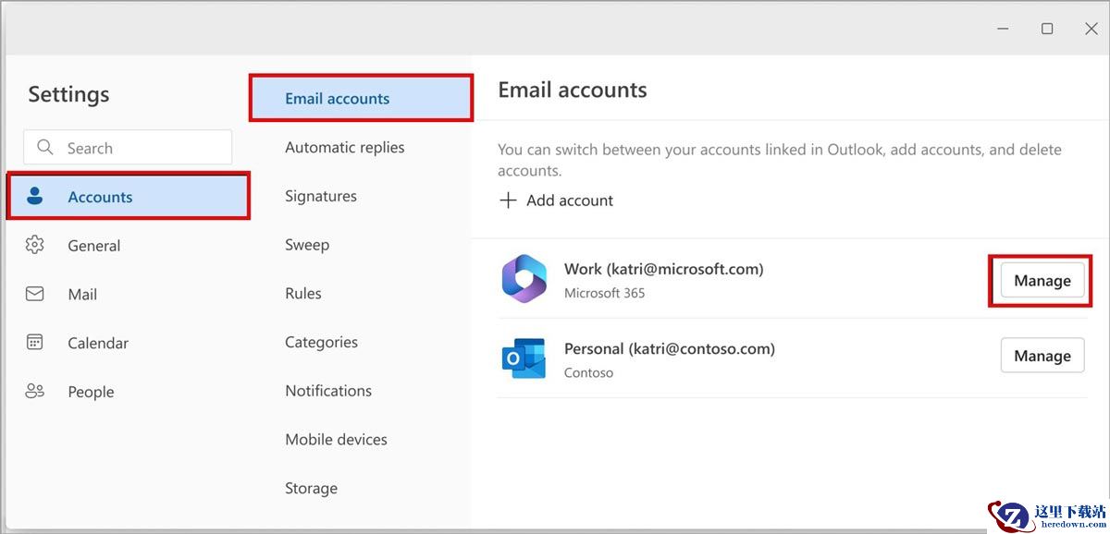The height and width of the screenshot is (534, 1110).
Task: Click the People icon in sidebar
Action: (x=35, y=392)
